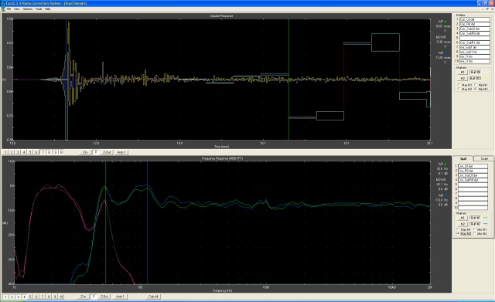Open the Tools menu

click(39, 9)
